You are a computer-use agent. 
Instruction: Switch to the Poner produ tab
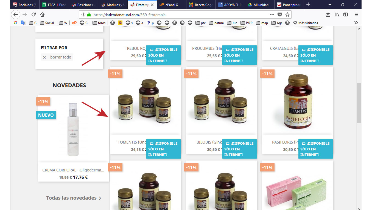click(x=289, y=5)
